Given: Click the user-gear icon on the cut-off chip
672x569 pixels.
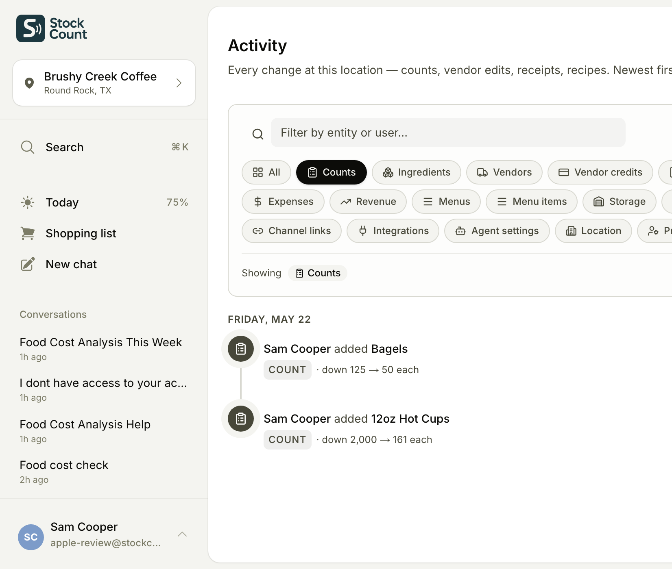Looking at the screenshot, I should 653,231.
